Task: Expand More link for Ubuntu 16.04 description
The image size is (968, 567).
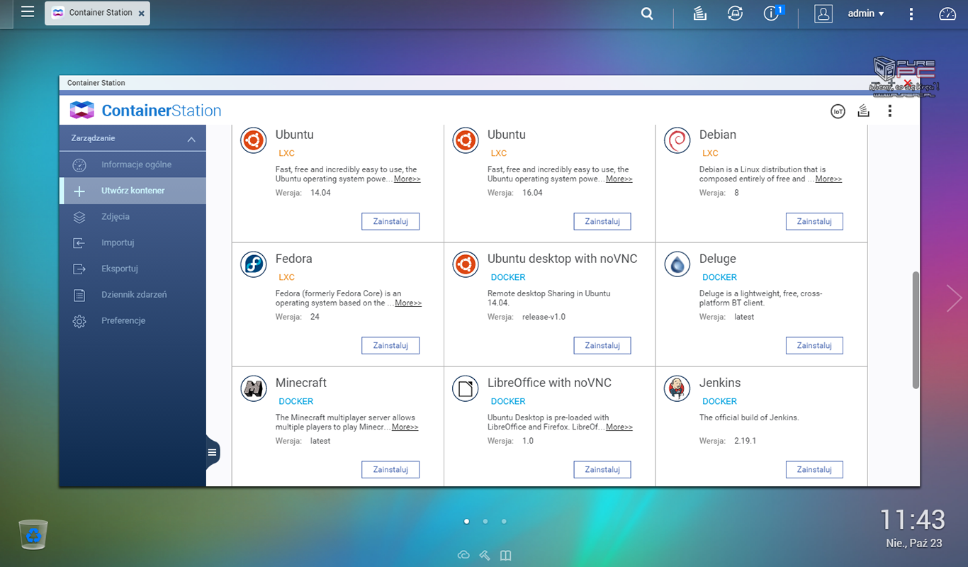Action: pyautogui.click(x=619, y=179)
